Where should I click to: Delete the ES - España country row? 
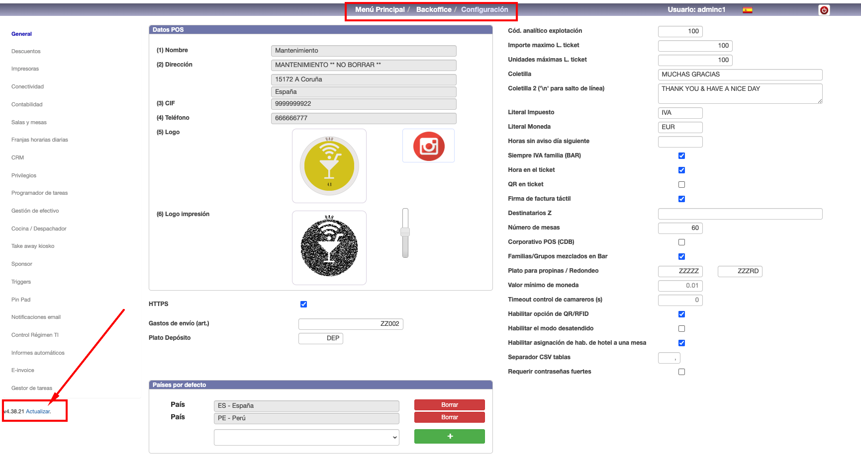449,405
